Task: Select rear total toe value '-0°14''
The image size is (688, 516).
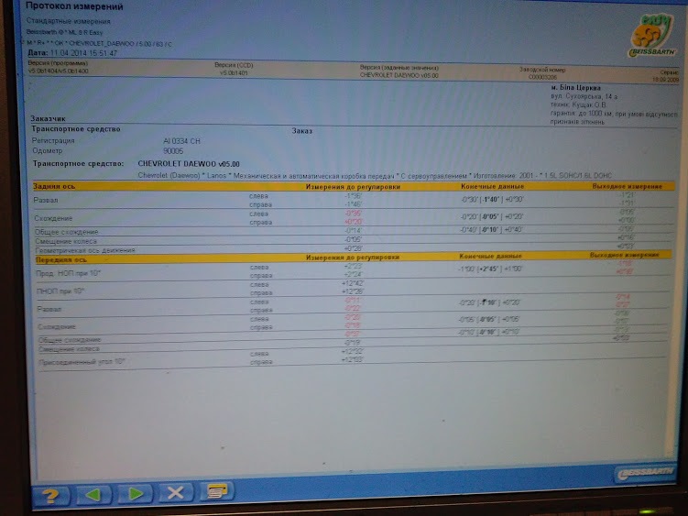Action: click(x=354, y=230)
